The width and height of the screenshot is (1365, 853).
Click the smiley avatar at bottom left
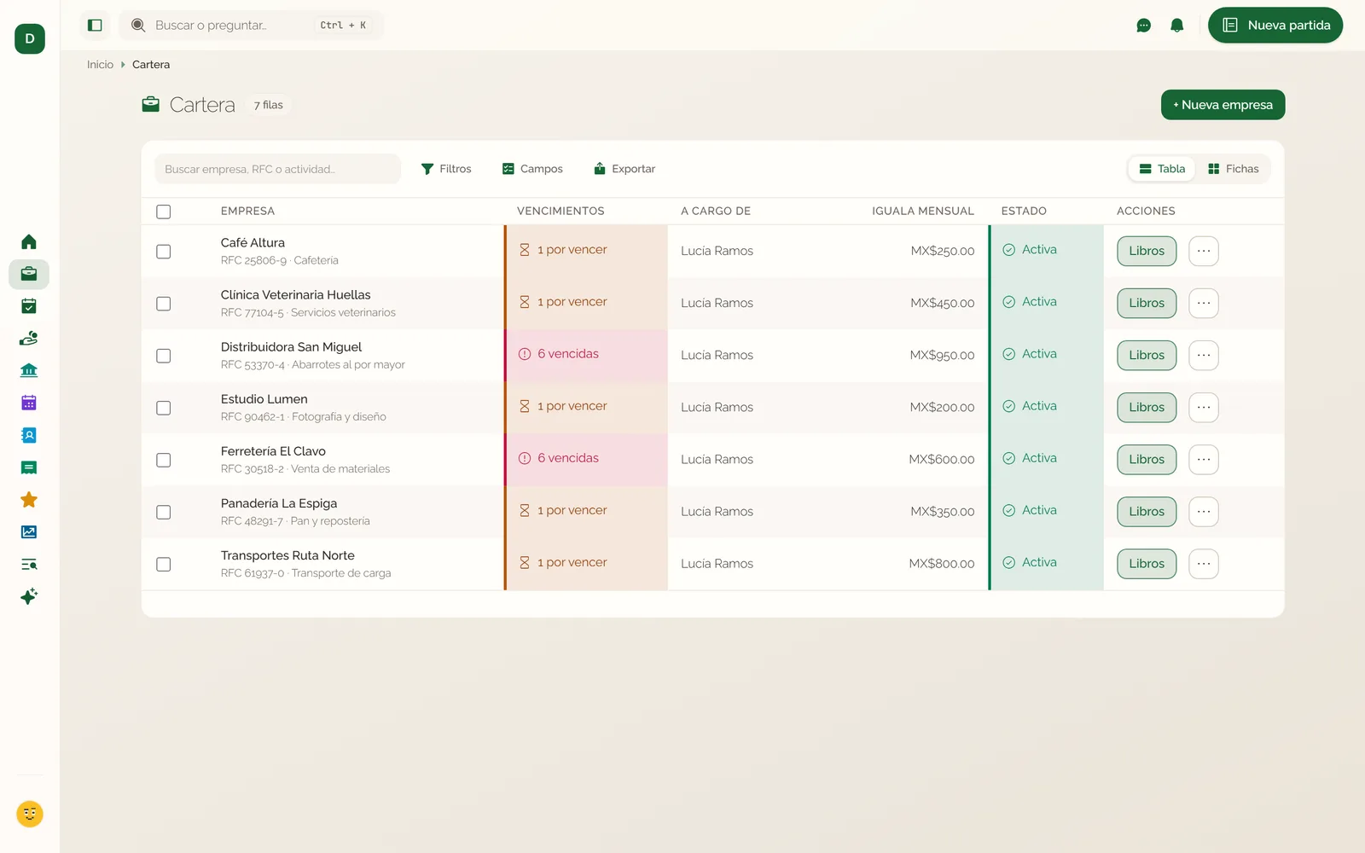pos(30,814)
